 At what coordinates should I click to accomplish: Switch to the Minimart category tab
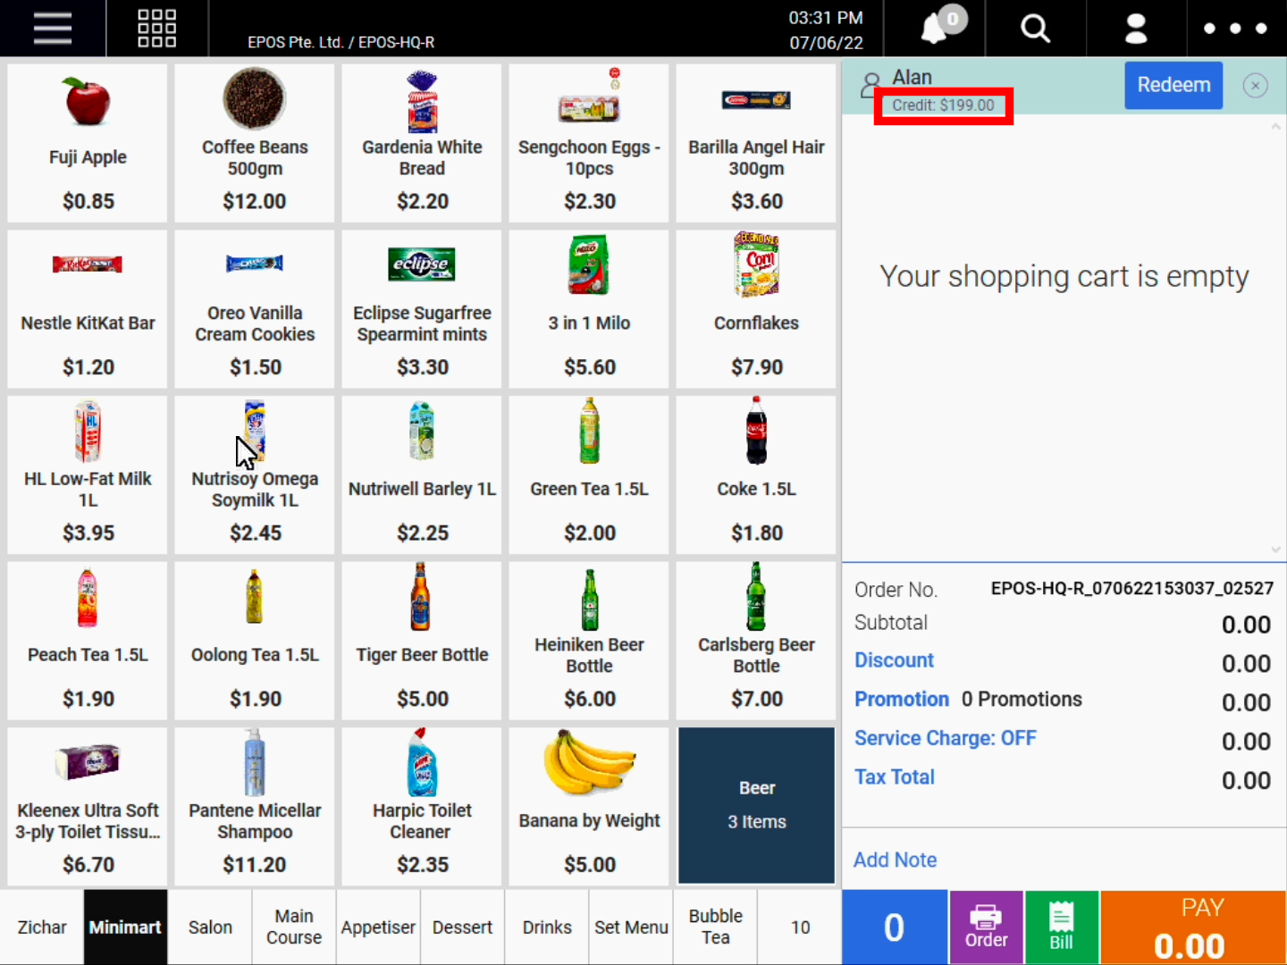point(125,927)
